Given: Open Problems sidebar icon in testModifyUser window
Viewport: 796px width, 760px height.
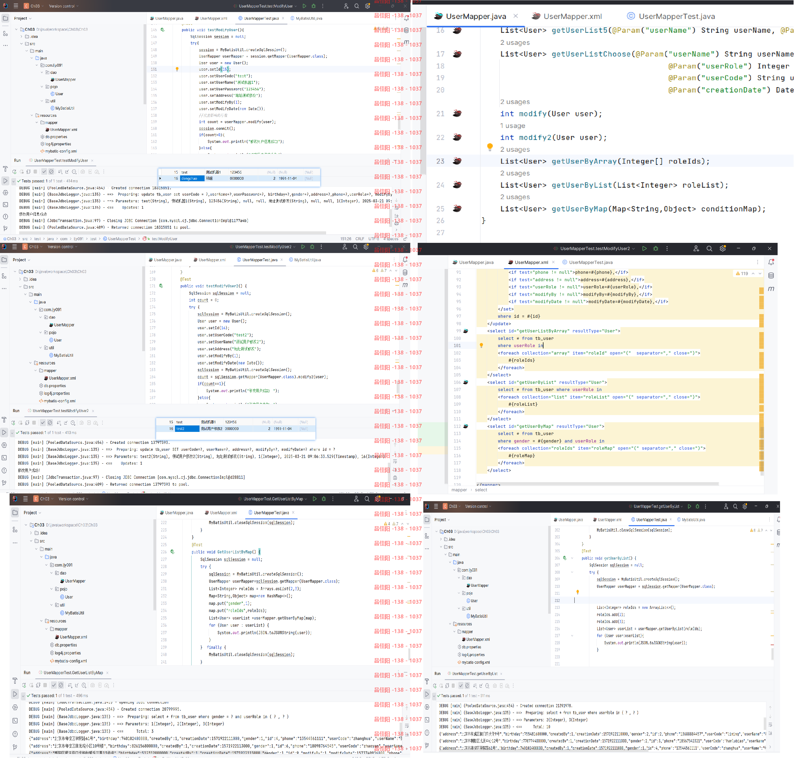Looking at the screenshot, I should pos(5,217).
